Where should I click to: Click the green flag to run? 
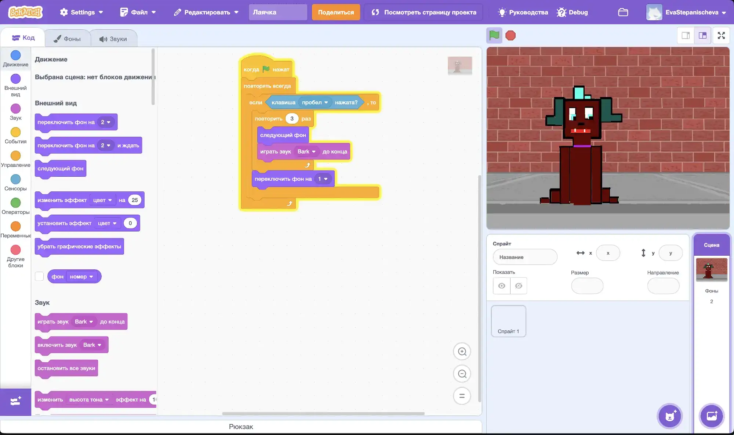(494, 36)
